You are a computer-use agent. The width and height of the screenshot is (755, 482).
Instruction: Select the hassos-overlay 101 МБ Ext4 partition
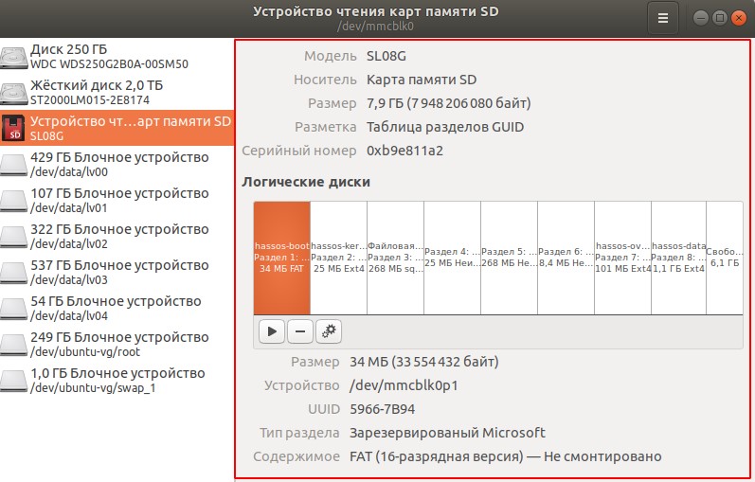coord(622,257)
